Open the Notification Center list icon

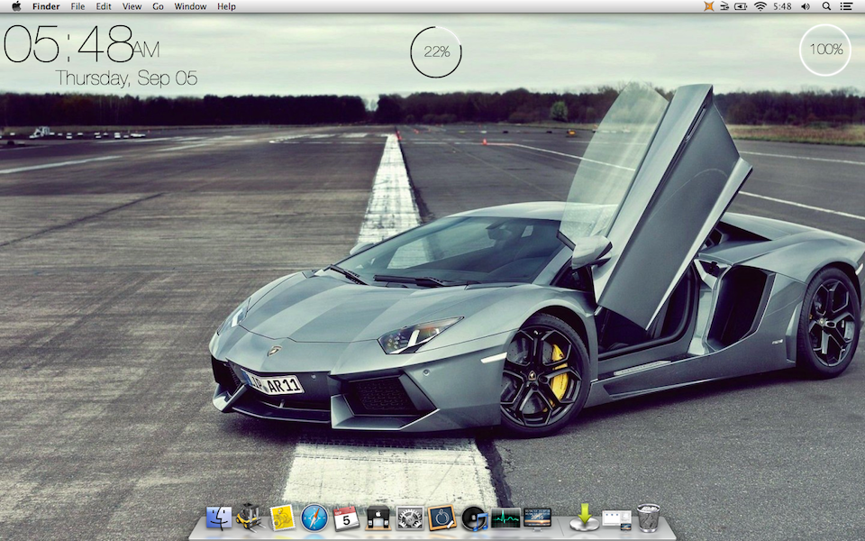847,6
